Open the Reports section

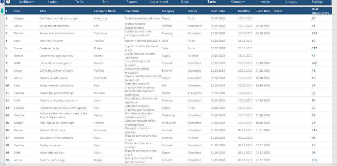coord(132,2)
